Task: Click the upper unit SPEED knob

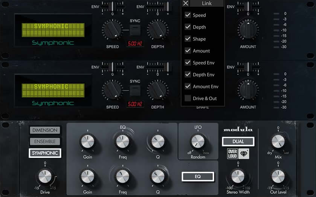Action: pos(113,30)
